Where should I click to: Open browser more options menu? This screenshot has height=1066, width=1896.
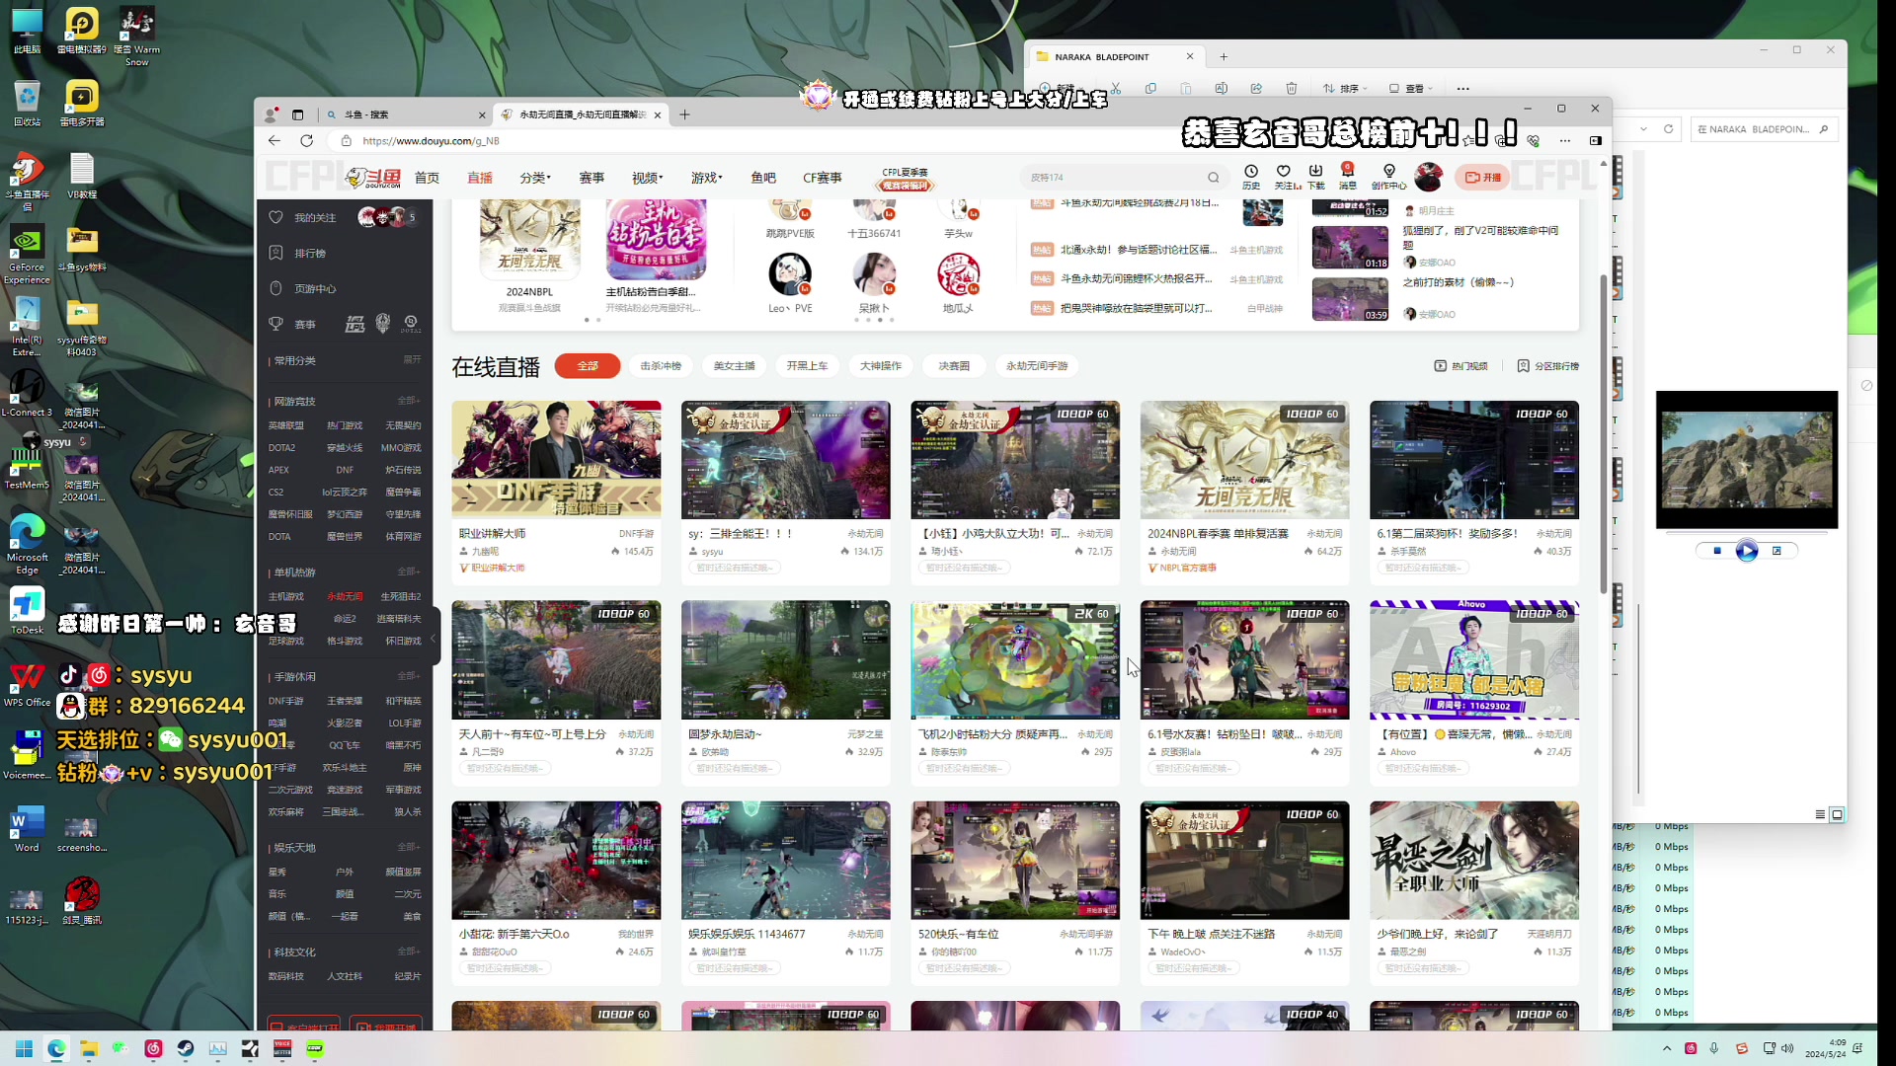point(1565,140)
